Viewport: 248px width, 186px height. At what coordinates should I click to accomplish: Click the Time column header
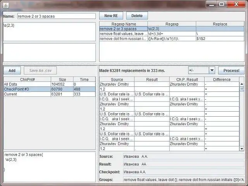(x=84, y=79)
